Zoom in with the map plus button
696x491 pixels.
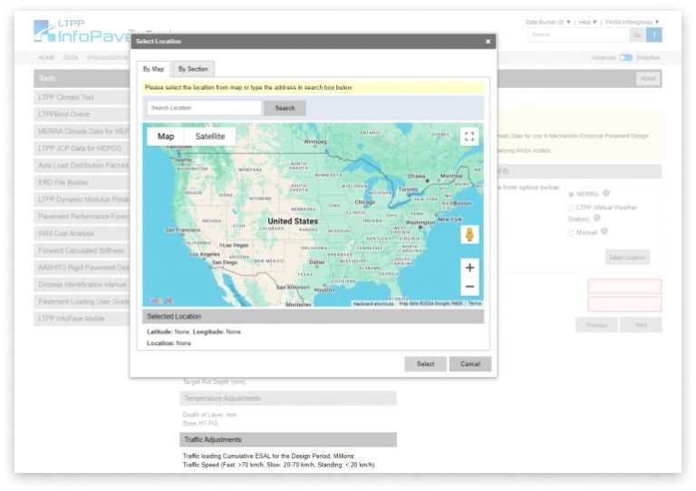click(x=469, y=267)
